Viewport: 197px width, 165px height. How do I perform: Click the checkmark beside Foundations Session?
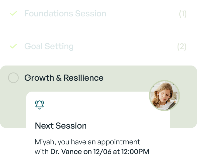point(13,13)
